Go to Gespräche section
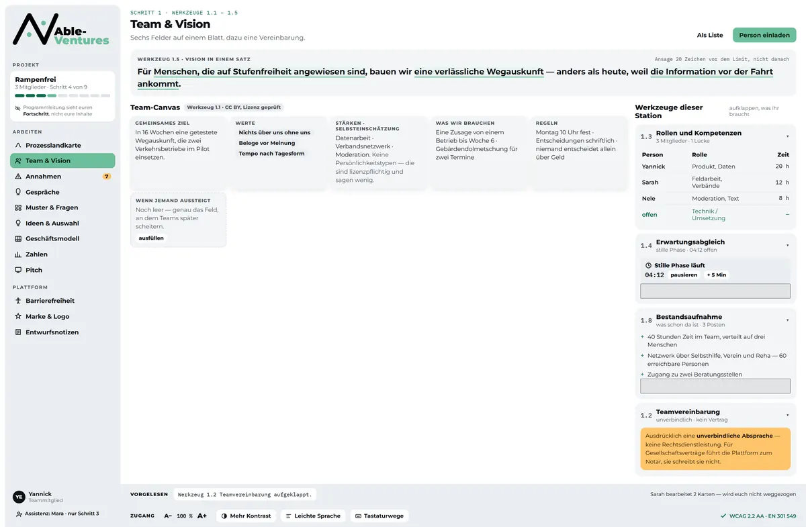 coord(62,192)
